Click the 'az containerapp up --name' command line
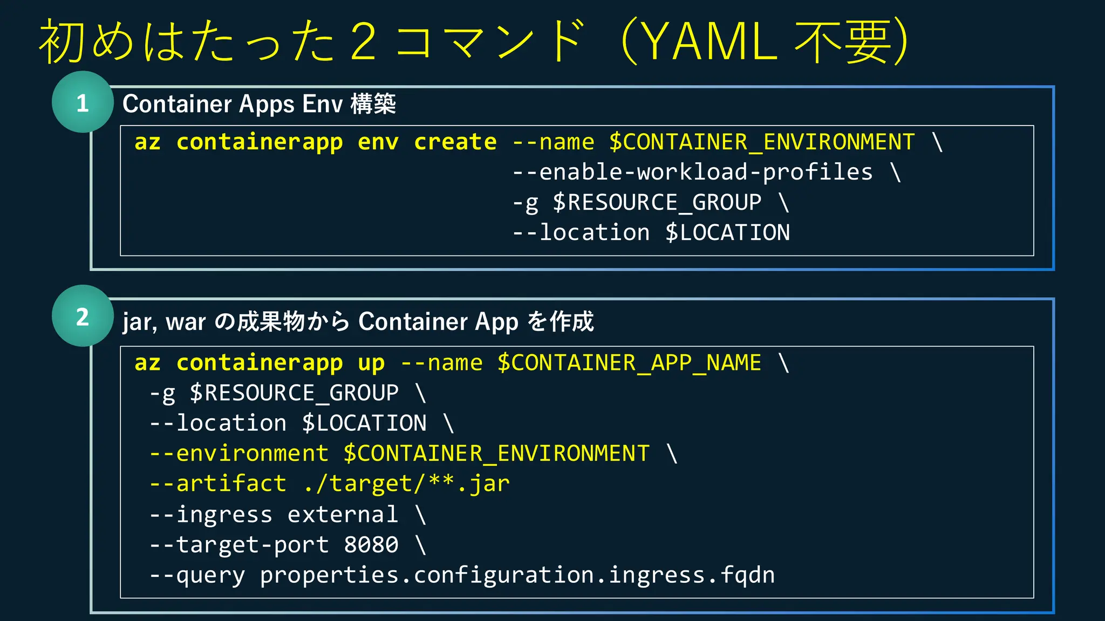1105x621 pixels. tap(462, 363)
